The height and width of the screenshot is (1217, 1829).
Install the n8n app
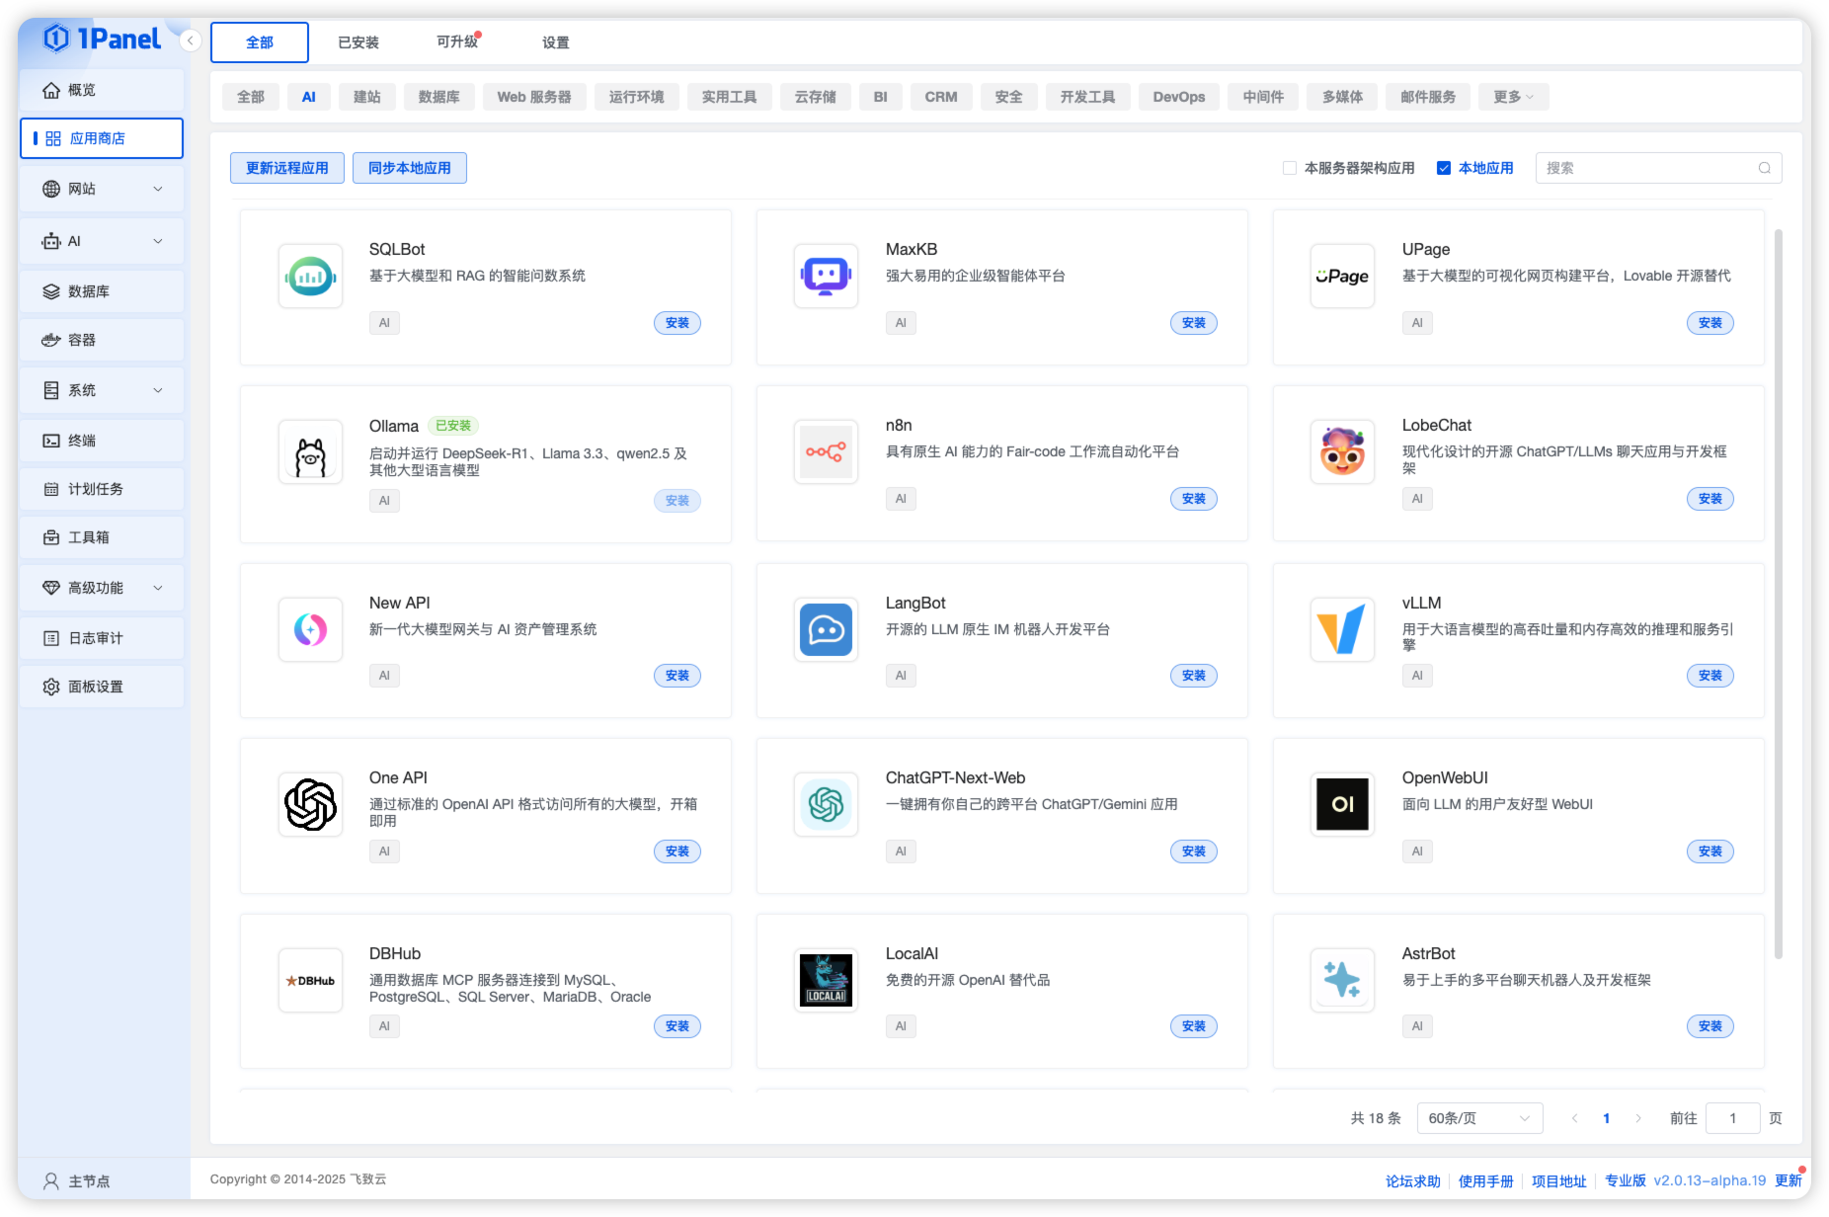(1194, 499)
